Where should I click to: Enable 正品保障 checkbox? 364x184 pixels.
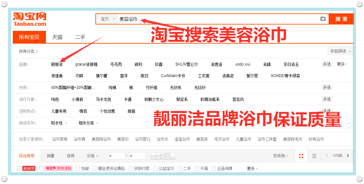(x=214, y=168)
